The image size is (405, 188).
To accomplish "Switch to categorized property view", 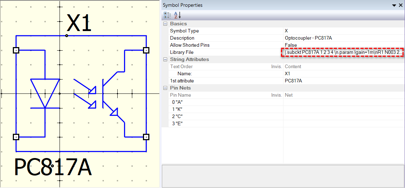I will click(x=167, y=15).
